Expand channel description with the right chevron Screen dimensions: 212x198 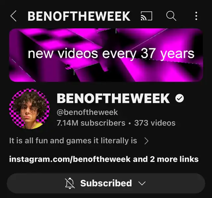pos(146,141)
